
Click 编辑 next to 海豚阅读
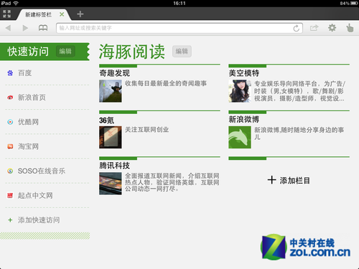coord(182,51)
